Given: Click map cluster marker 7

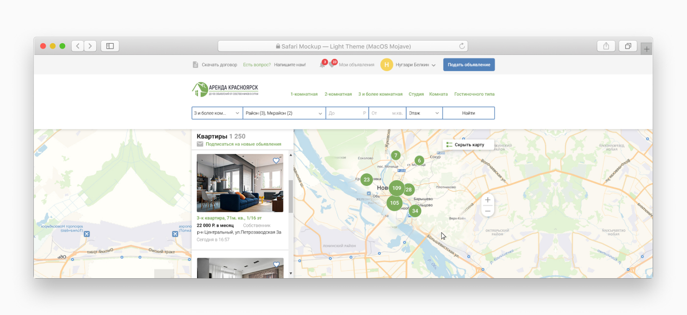Looking at the screenshot, I should (396, 156).
